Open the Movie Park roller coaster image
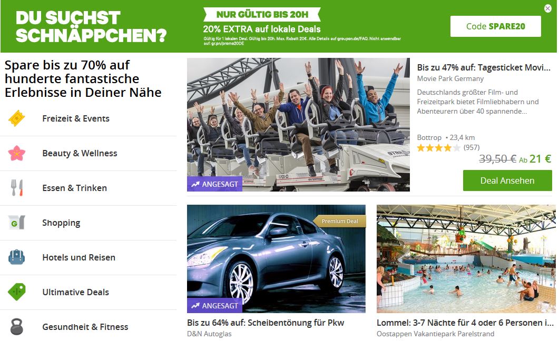 [x=298, y=125]
